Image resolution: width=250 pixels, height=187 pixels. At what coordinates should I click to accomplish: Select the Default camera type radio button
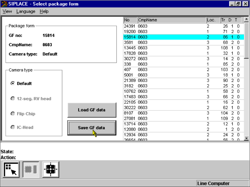point(12,84)
